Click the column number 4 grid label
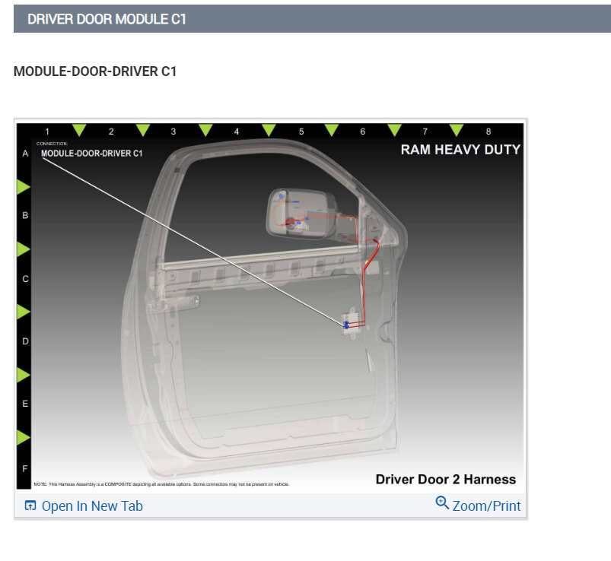This screenshot has width=611, height=561. tap(237, 131)
